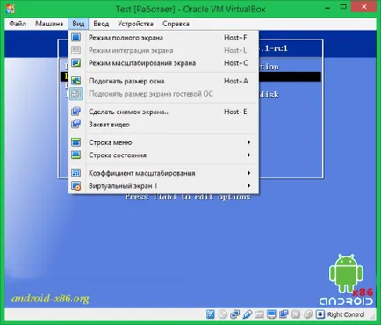The width and height of the screenshot is (381, 325).
Task: Click the Захват видео menu entry
Action: click(x=164, y=125)
